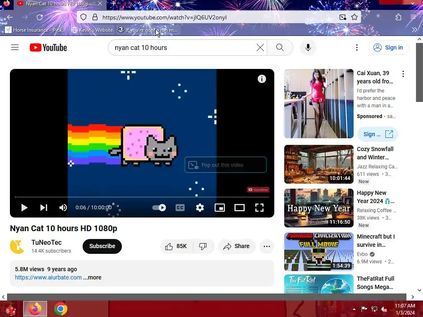Open Kevin's Website bookmark
The image size is (423, 317).
(92, 30)
